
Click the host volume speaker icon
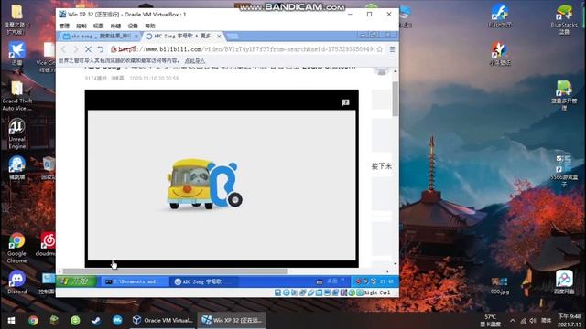click(533, 321)
